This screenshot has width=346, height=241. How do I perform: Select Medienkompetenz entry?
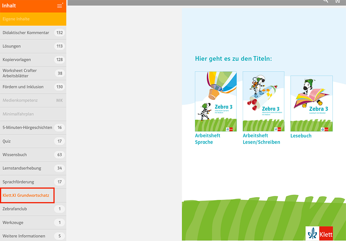[33, 100]
